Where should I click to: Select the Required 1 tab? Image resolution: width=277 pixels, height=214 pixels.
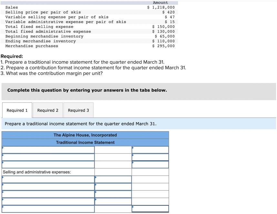(x=17, y=110)
